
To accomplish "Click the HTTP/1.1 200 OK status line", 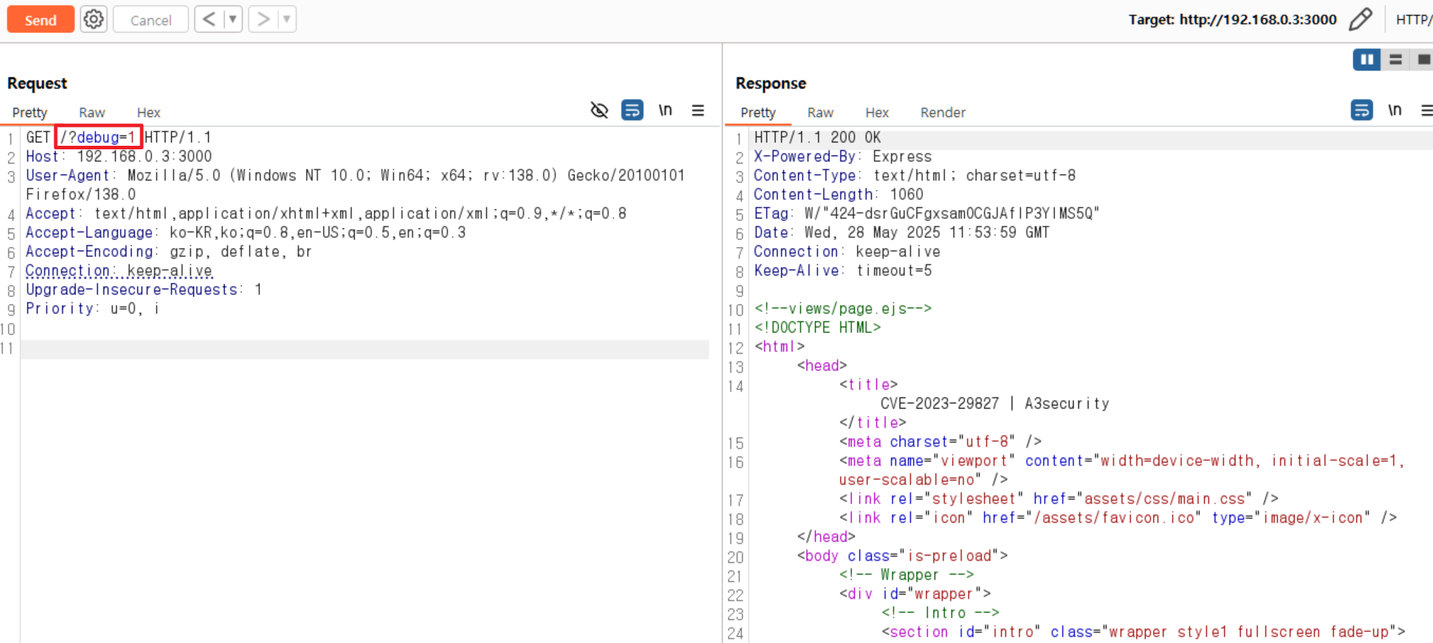I will click(x=818, y=137).
